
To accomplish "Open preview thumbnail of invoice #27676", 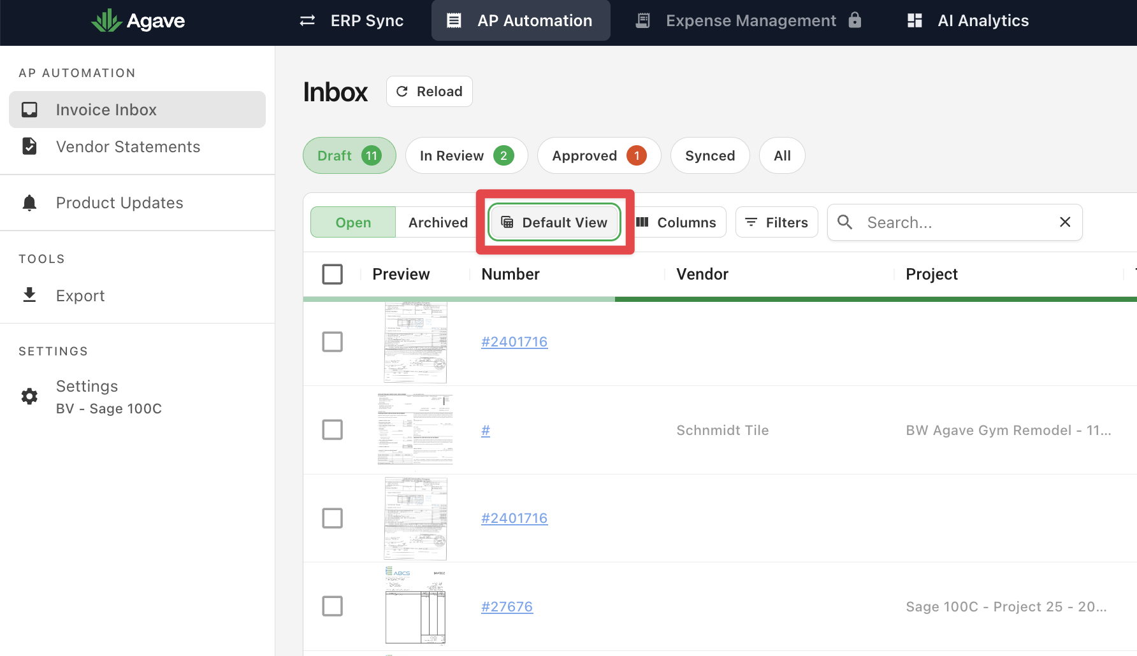I will pos(416,606).
